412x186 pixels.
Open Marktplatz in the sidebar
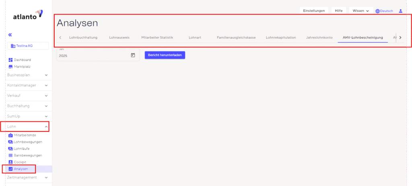click(22, 66)
